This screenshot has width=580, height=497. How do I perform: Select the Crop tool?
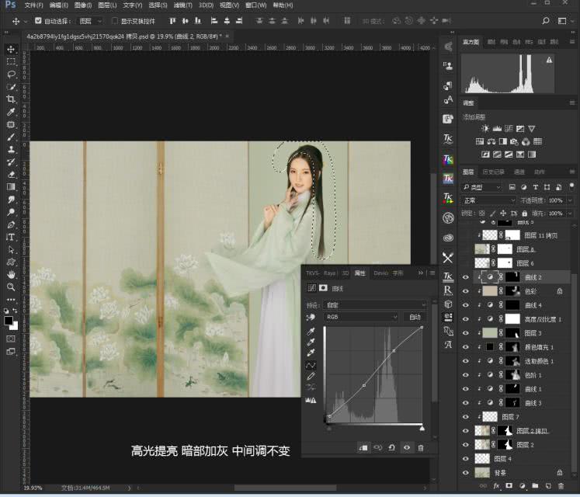pyautogui.click(x=11, y=99)
